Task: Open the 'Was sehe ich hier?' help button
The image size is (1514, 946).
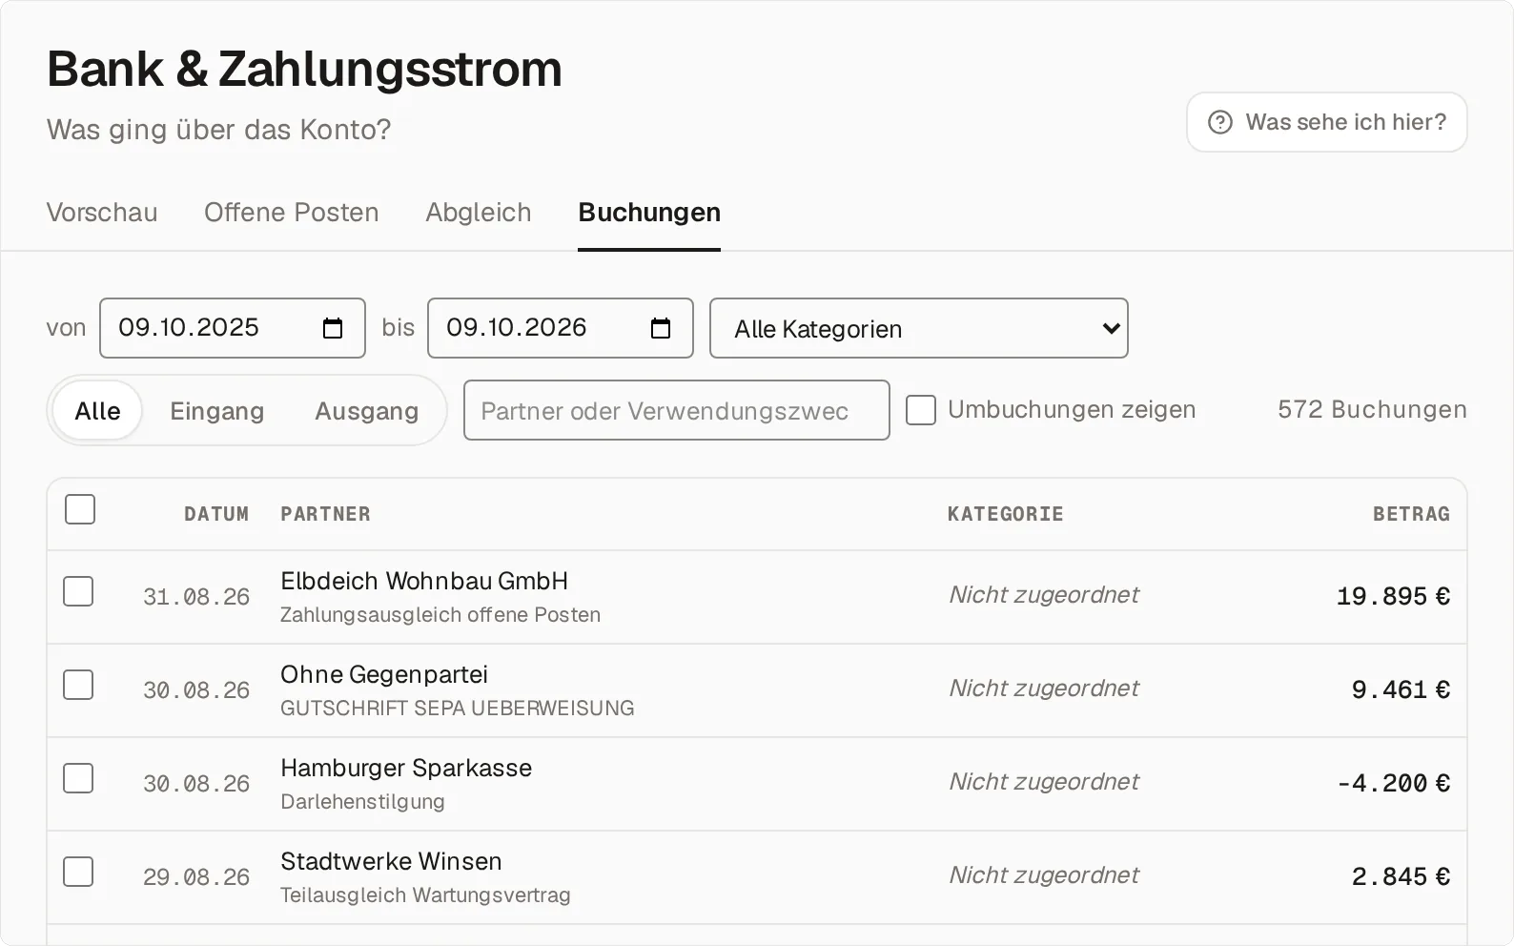Action: (1326, 122)
